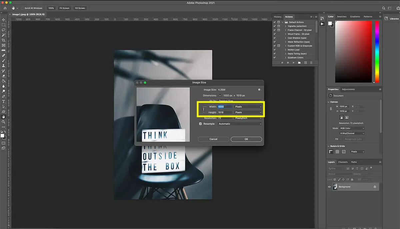Toggle the constrain proportions link in Image Size
Screen dimensions: 400x229
pyautogui.click(x=204, y=109)
